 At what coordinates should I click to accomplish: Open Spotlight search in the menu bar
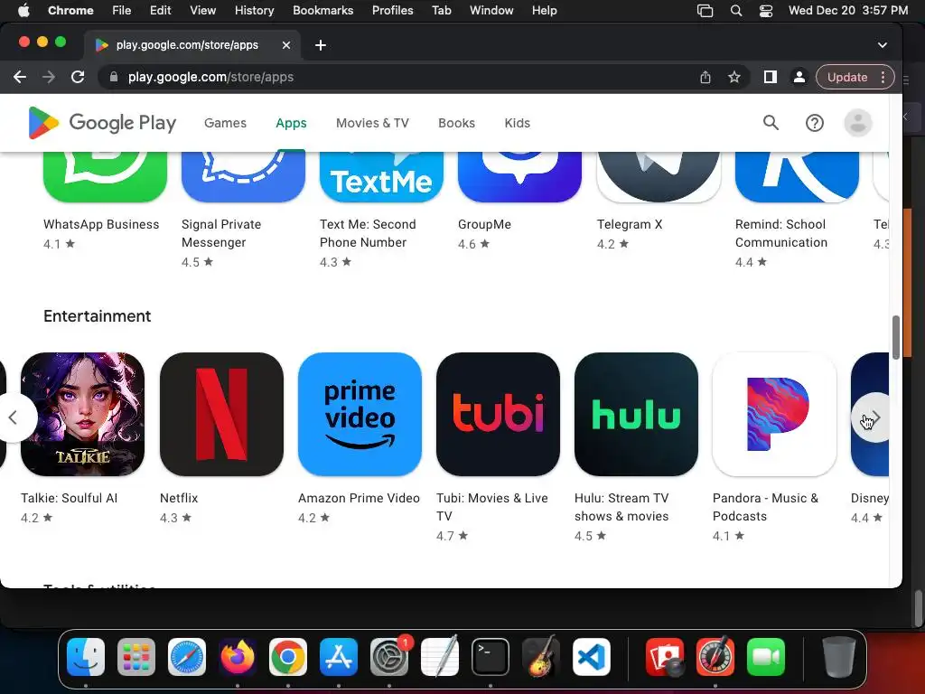point(735,10)
